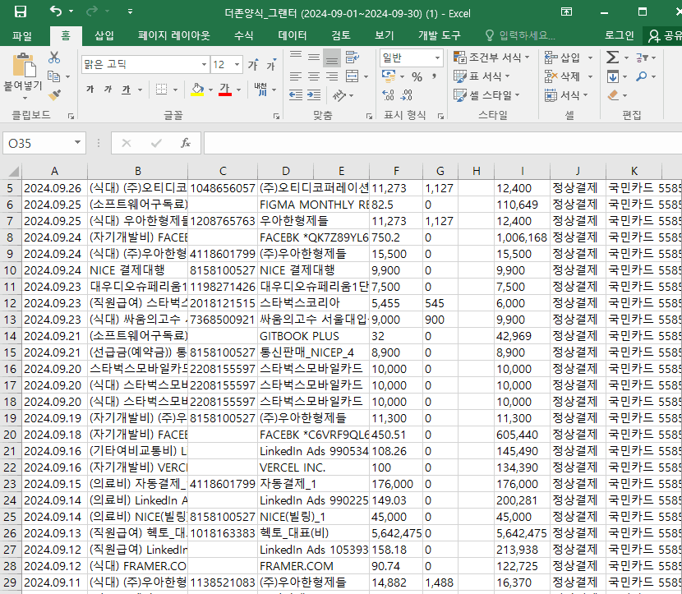Switch to the 수식 tab
This screenshot has width=682, height=594.
click(243, 35)
